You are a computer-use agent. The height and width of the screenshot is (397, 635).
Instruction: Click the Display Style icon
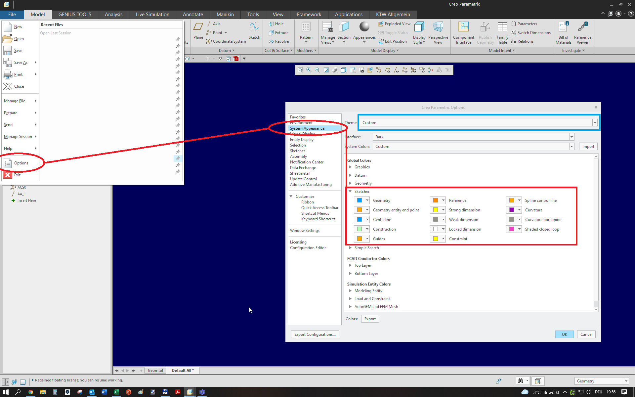coord(419,27)
